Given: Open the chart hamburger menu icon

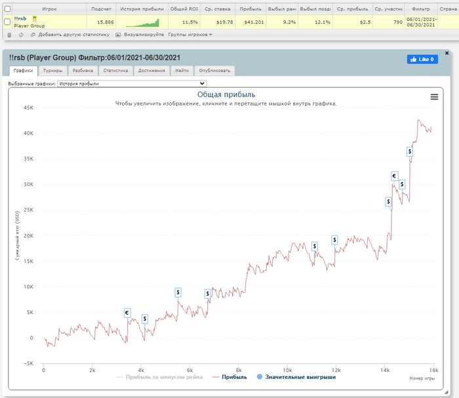Looking at the screenshot, I should point(434,97).
